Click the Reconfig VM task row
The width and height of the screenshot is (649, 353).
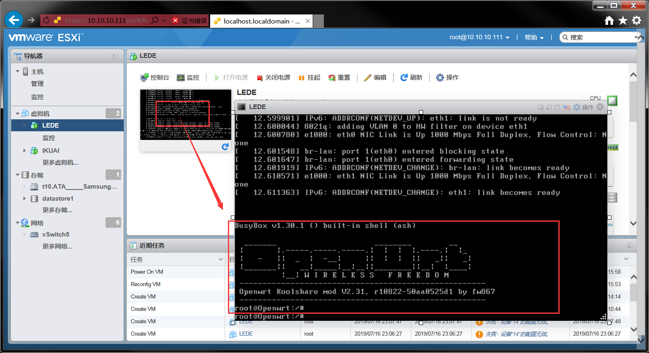146,284
